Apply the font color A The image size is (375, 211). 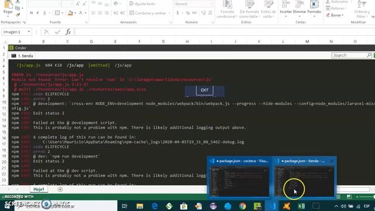click(x=81, y=13)
